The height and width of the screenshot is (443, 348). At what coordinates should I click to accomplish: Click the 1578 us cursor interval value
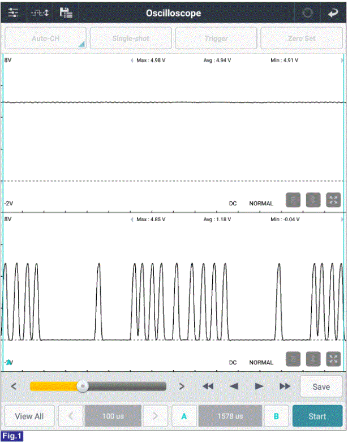point(230,416)
